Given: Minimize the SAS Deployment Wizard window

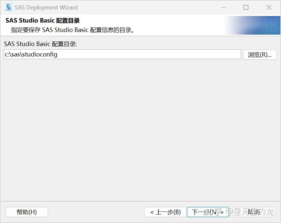Looking at the screenshot, I should (224, 7).
